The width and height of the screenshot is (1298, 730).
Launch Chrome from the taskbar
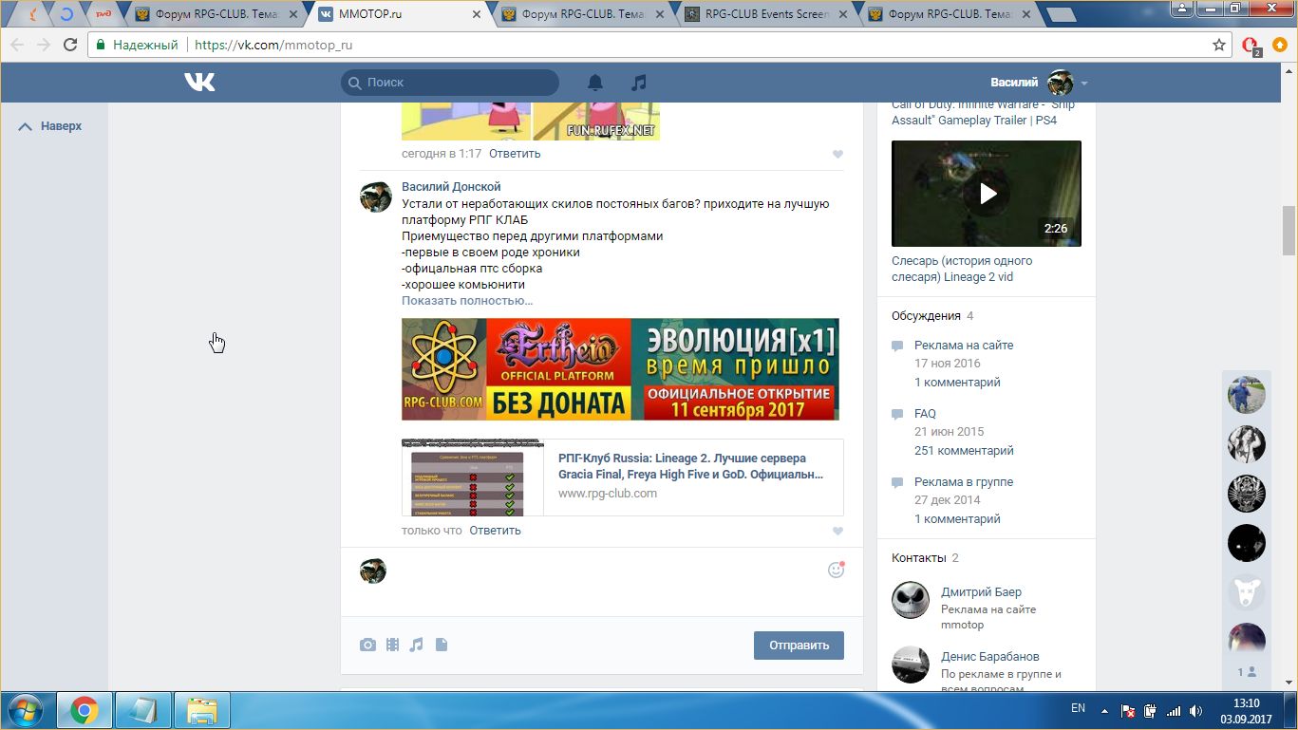[84, 710]
